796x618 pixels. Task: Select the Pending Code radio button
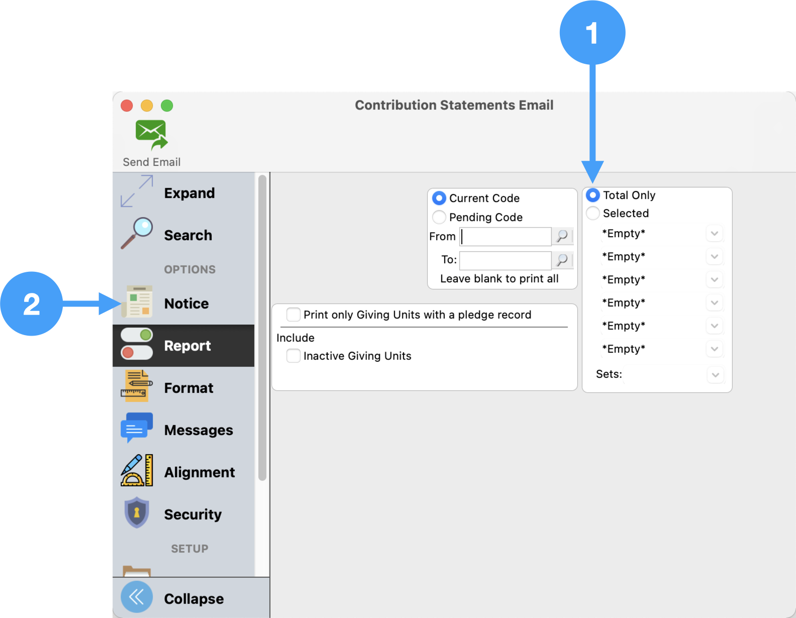439,217
